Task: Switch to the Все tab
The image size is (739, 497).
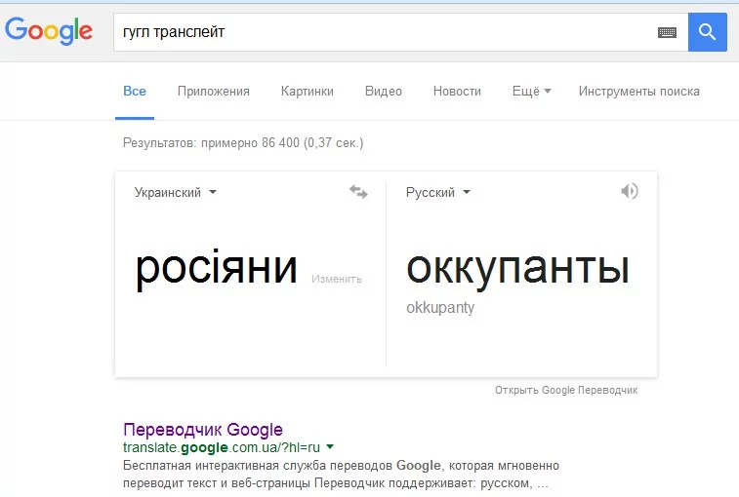Action: pos(135,92)
